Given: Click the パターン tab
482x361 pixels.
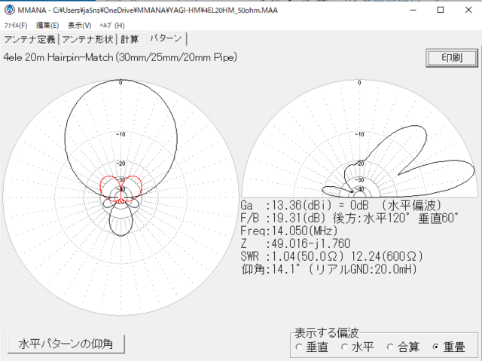Looking at the screenshot, I should click(x=165, y=38).
